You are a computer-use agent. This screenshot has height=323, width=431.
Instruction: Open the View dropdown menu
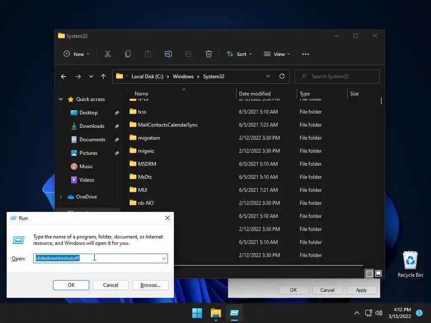[277, 54]
